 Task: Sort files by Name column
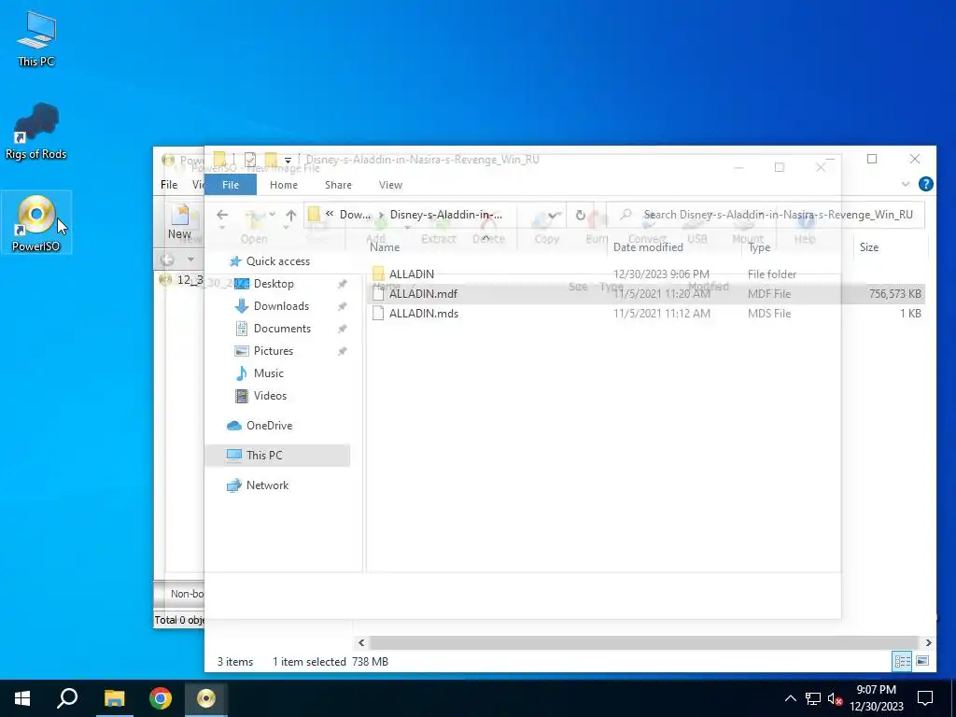385,246
